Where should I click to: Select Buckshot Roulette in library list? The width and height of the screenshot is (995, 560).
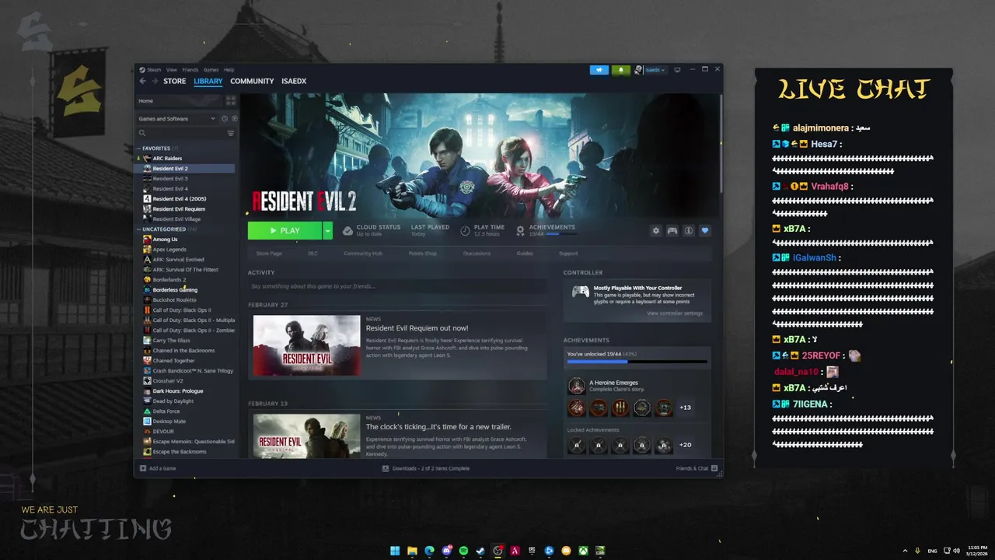tap(174, 300)
